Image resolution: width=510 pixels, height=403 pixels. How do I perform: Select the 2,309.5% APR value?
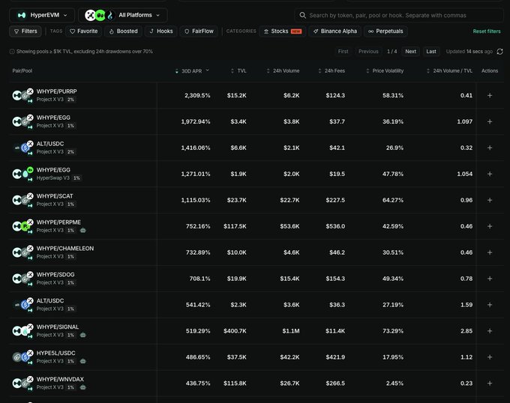[x=197, y=95]
